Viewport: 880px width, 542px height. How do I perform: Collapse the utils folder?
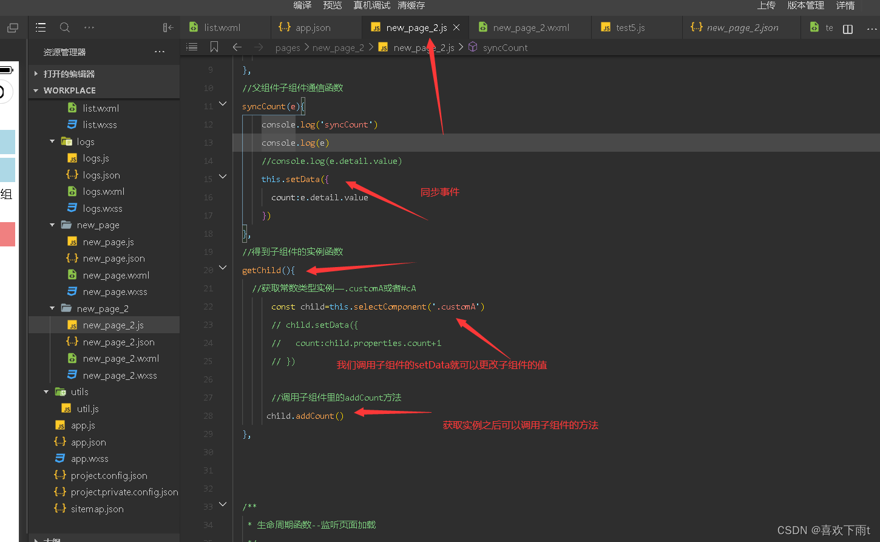[46, 392]
